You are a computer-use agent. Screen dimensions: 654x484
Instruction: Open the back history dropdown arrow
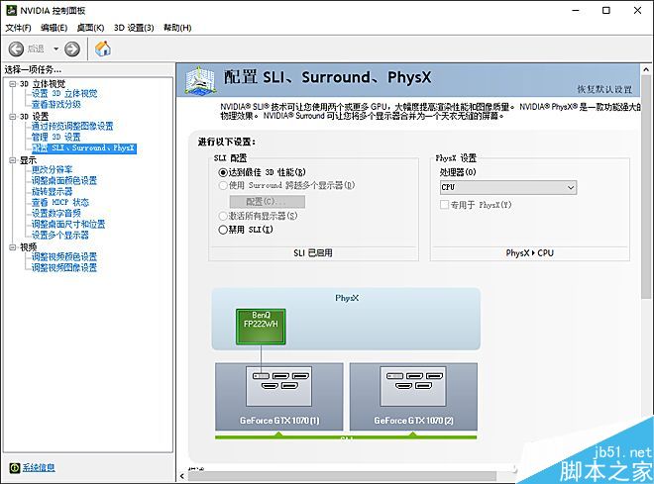pos(55,49)
